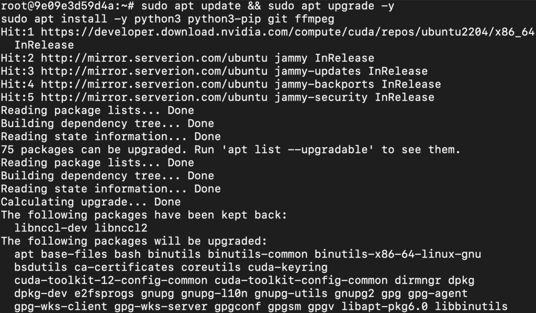Click the jammy-backports mirror URL

(154, 84)
